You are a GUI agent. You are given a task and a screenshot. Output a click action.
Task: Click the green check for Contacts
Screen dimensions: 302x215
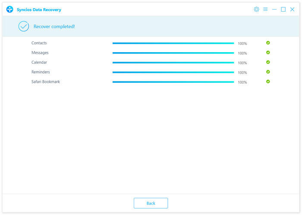(268, 43)
